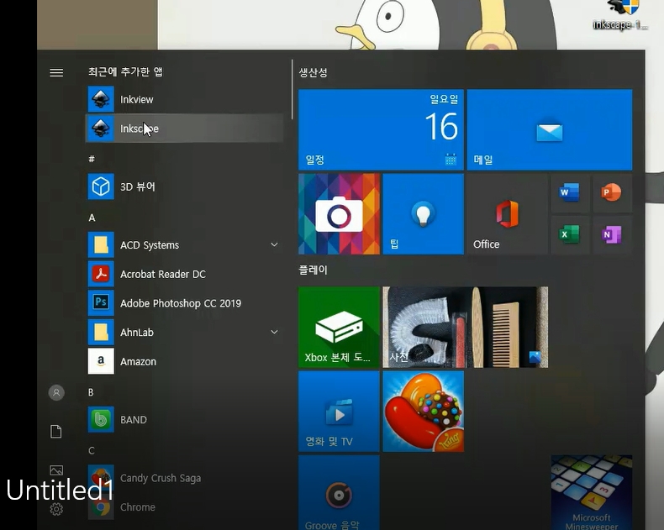Open the 영화 및 TV tile
This screenshot has height=530, width=664.
[x=339, y=412]
